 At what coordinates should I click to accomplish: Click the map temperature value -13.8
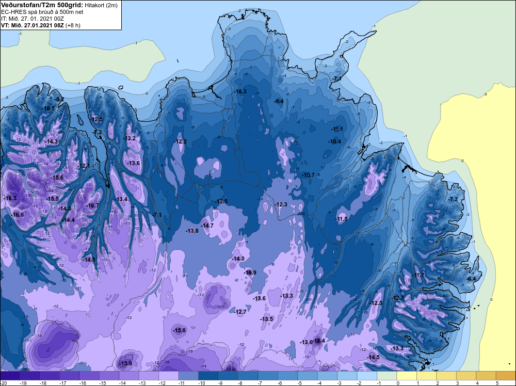click(192, 231)
